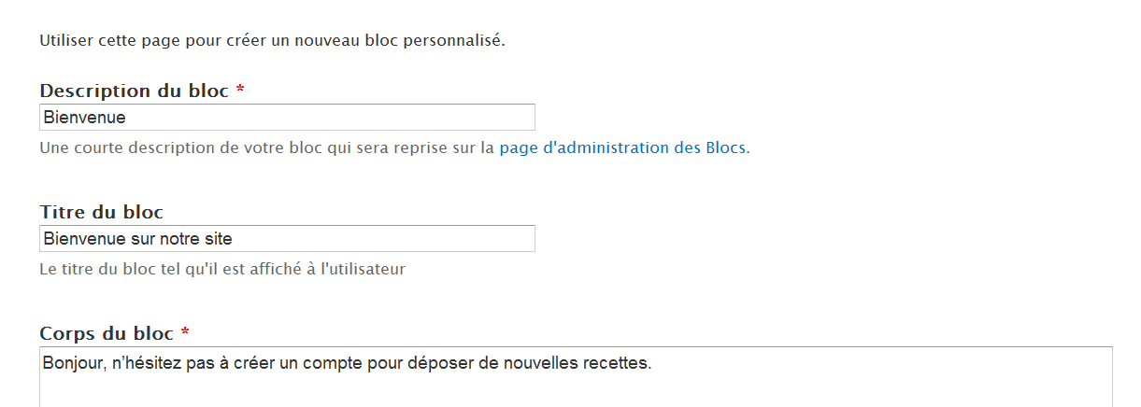Image resolution: width=1141 pixels, height=407 pixels.
Task: Open the page d'administration des Blocs link
Action: pos(622,147)
